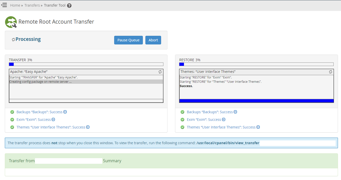Select Starting RESTORE for Themes log line

[x=220, y=82]
